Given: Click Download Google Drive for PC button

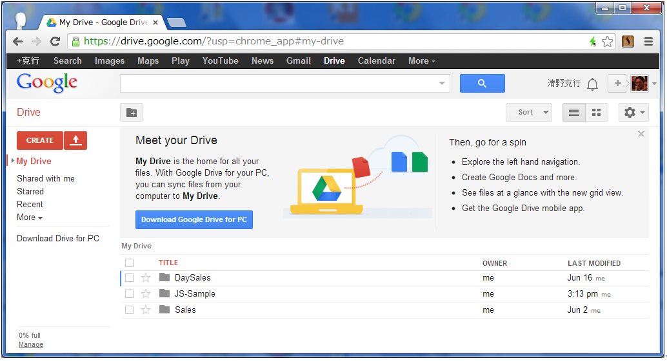Looking at the screenshot, I should (194, 219).
